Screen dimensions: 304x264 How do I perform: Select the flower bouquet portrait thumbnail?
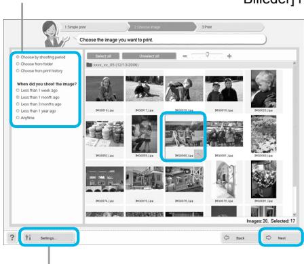point(263,179)
